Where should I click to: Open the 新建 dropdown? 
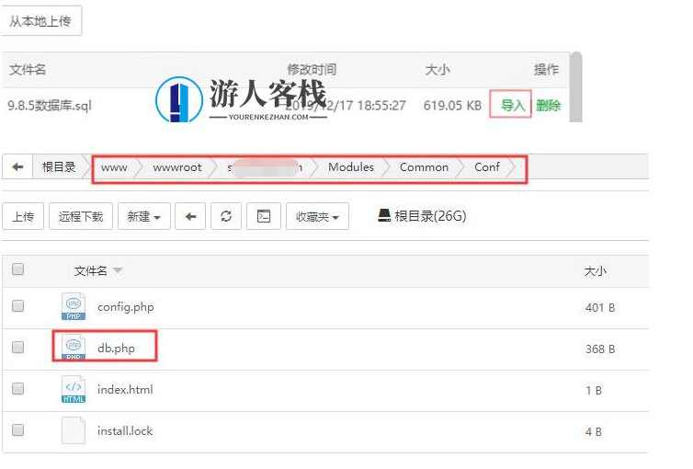[144, 217]
